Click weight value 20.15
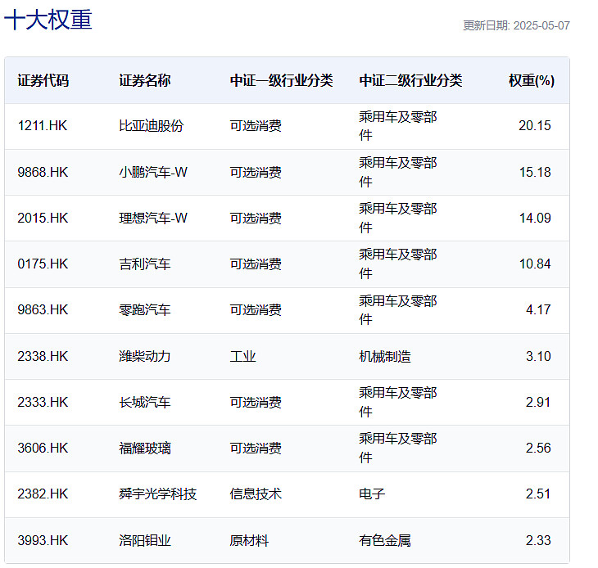This screenshot has height=568, width=598. pos(535,126)
